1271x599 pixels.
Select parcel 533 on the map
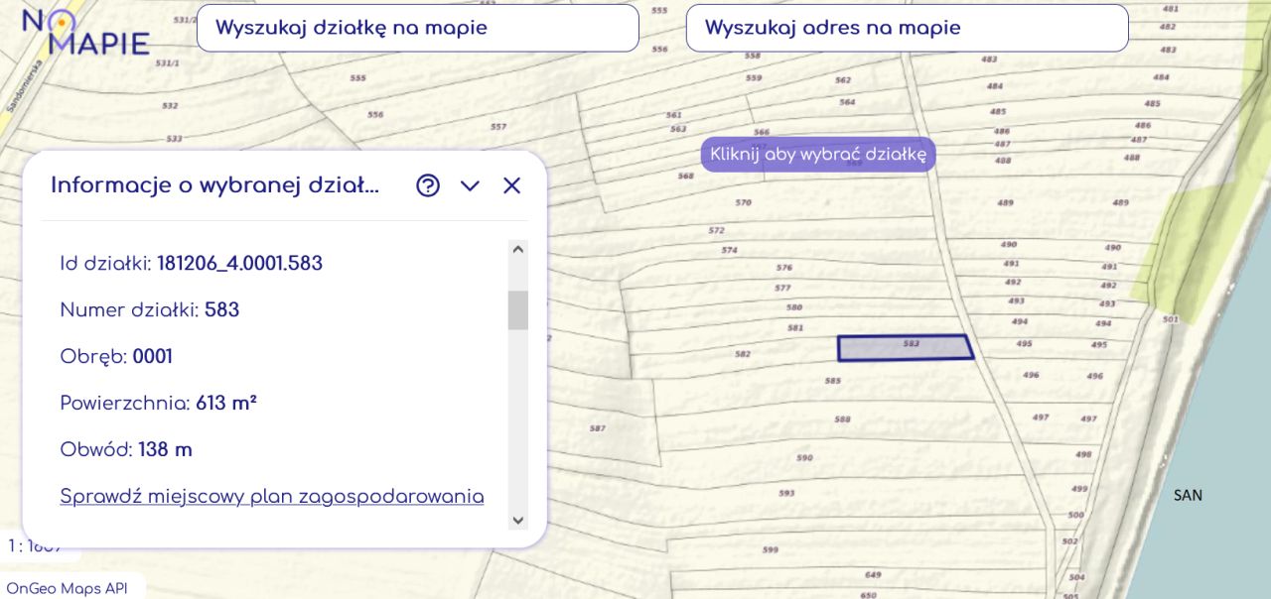click(174, 139)
